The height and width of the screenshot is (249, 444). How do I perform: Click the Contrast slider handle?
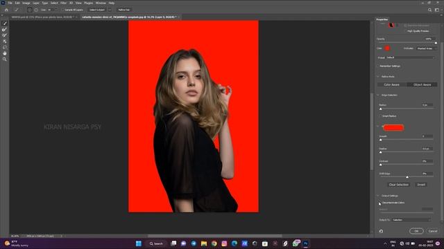pos(381,165)
